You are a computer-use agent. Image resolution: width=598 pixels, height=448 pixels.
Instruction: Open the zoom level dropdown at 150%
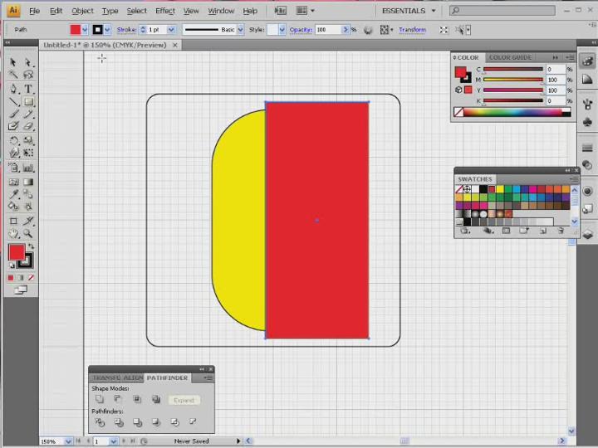pos(68,441)
